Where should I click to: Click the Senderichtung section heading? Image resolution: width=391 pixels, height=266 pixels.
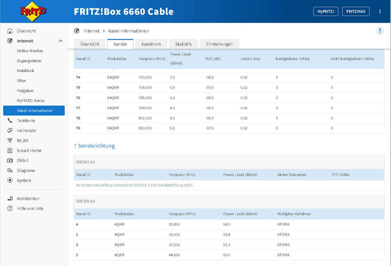(x=94, y=146)
